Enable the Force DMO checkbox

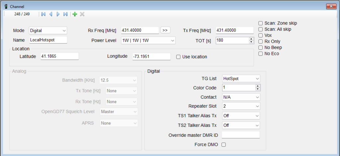click(224, 144)
